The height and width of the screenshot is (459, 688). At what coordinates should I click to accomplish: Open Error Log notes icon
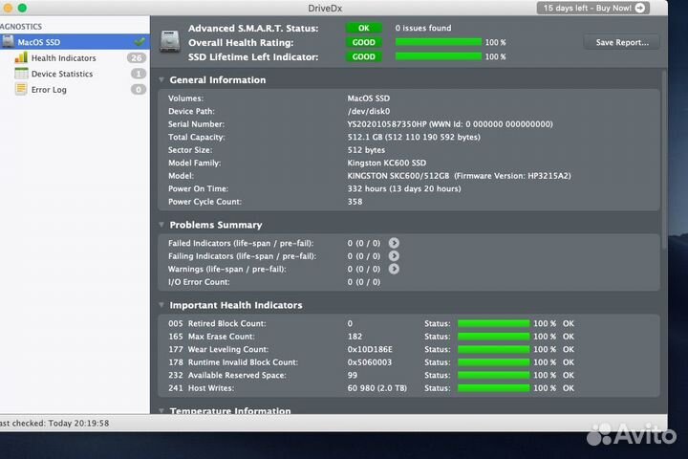21,89
